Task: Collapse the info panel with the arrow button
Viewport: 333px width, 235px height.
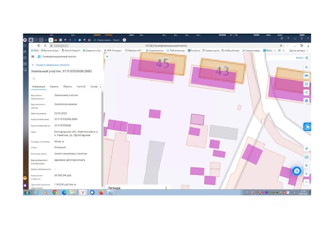Action: (x=107, y=56)
